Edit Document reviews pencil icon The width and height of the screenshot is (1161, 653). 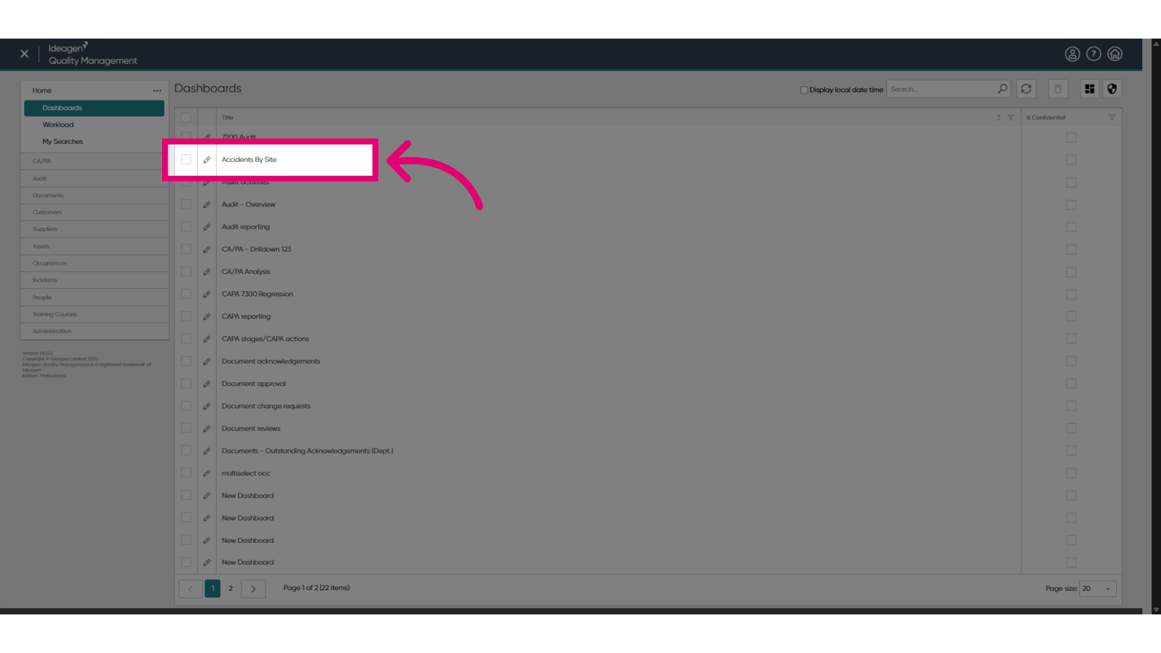[207, 428]
